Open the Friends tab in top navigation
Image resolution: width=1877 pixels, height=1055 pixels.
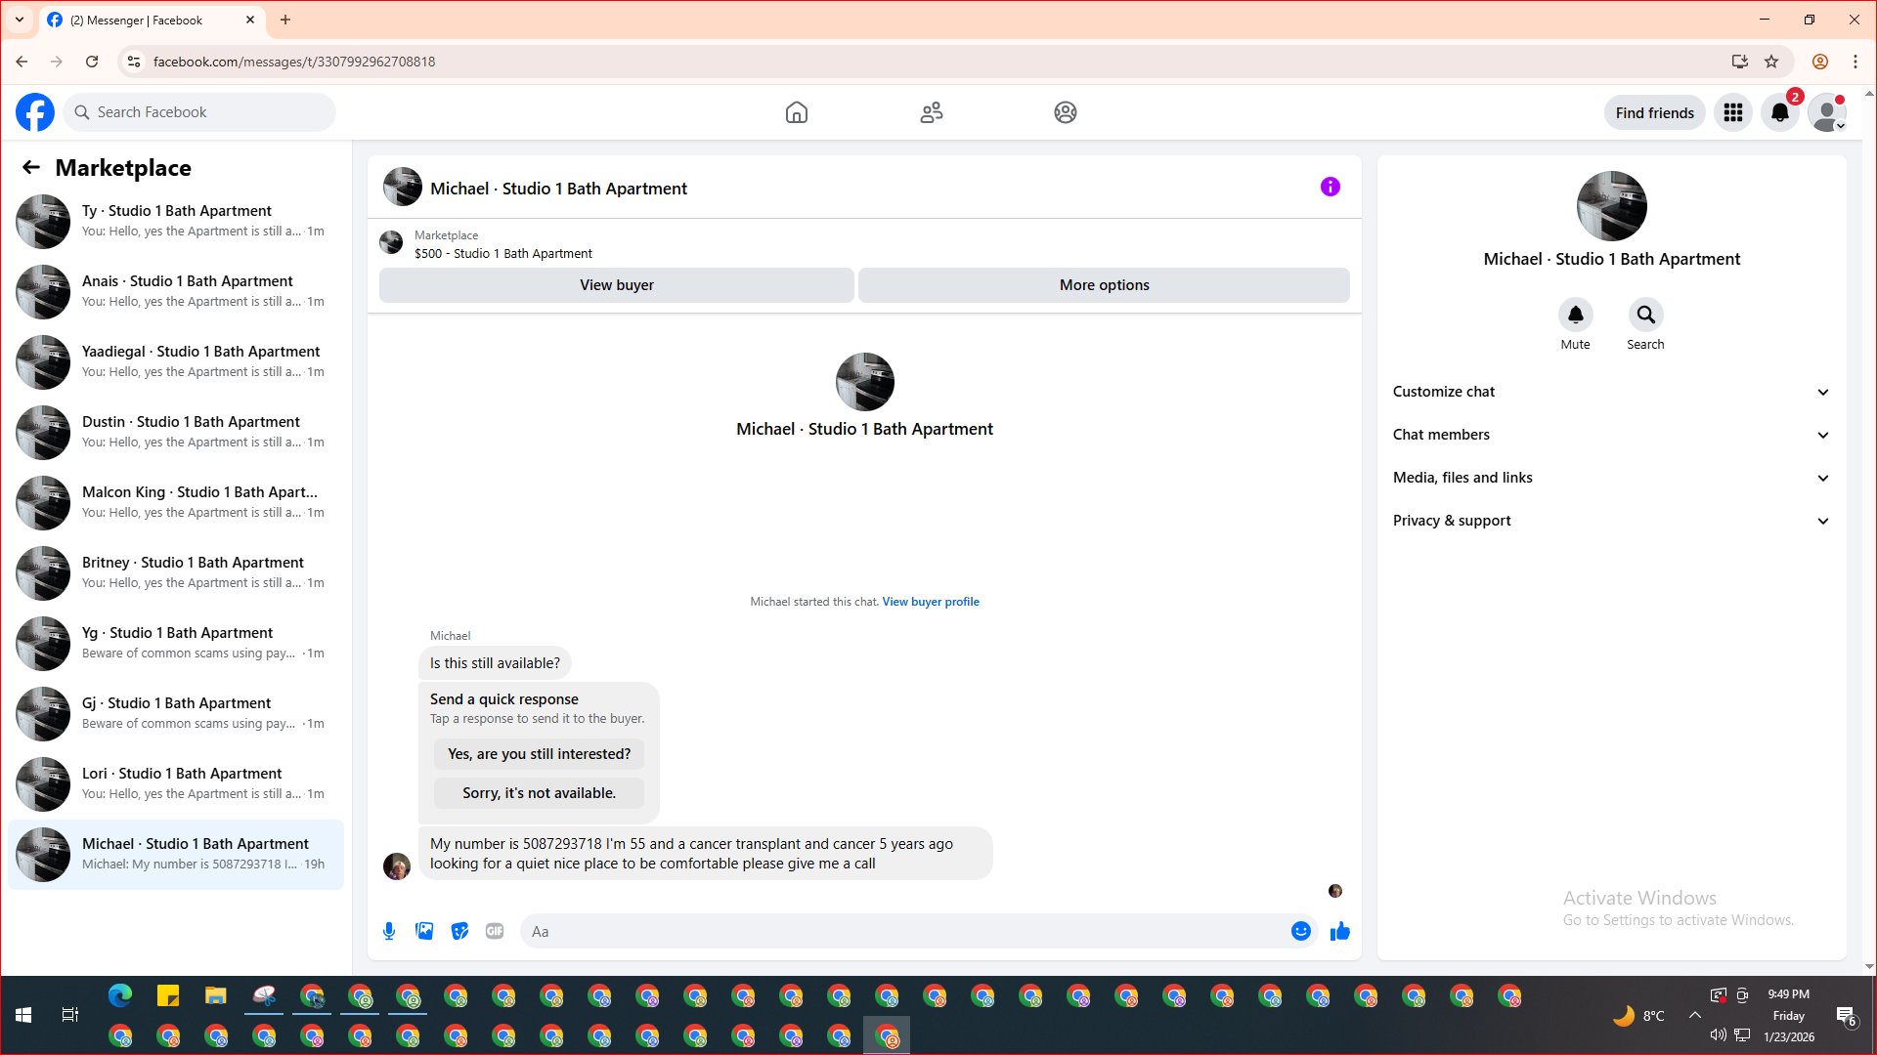[x=931, y=112]
